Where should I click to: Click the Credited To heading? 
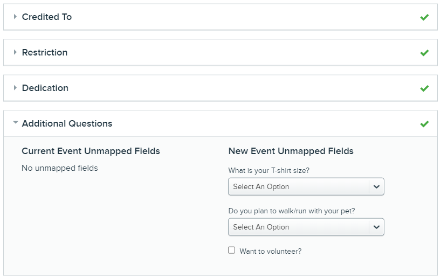point(47,17)
